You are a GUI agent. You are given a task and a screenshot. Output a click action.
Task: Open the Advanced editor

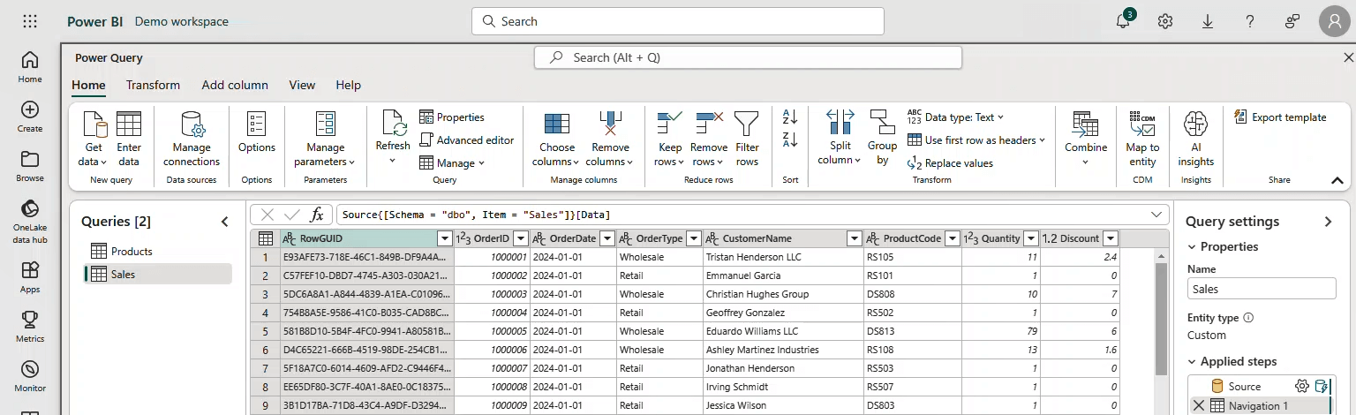coord(466,140)
